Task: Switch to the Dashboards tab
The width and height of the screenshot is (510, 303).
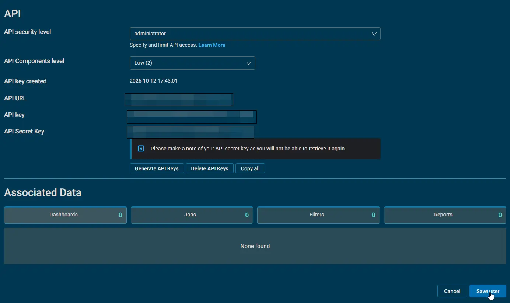Action: (65, 215)
